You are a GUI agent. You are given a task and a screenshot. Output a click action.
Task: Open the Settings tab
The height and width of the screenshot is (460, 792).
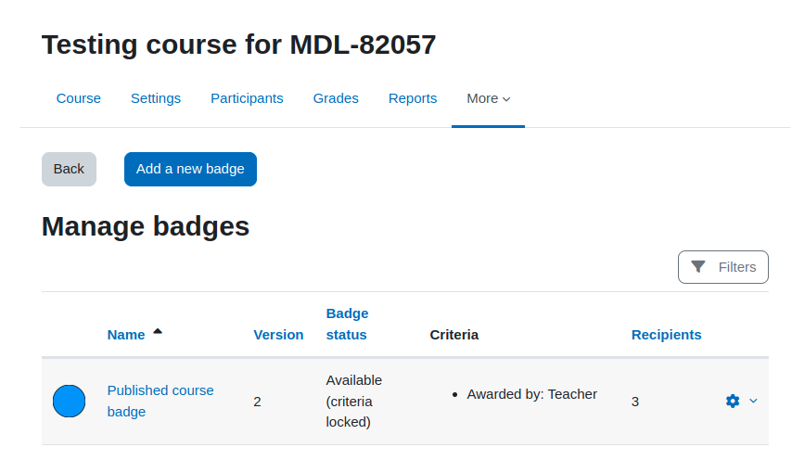pyautogui.click(x=156, y=98)
